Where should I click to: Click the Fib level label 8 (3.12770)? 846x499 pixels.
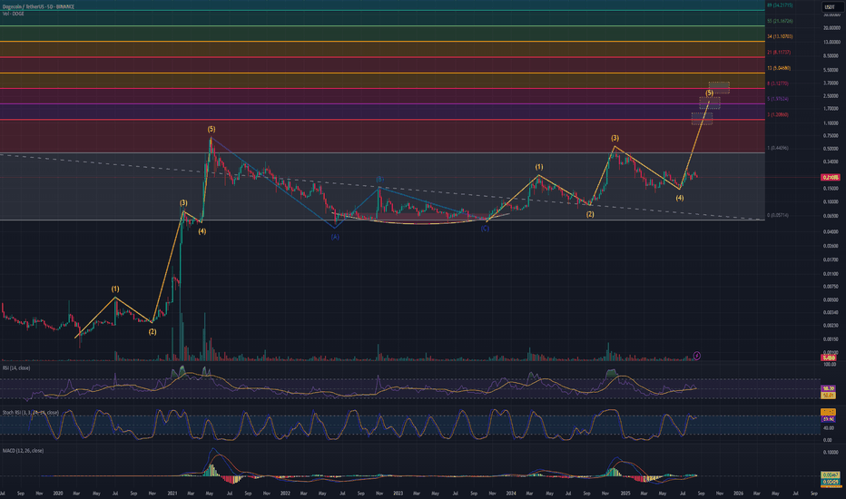pyautogui.click(x=778, y=83)
